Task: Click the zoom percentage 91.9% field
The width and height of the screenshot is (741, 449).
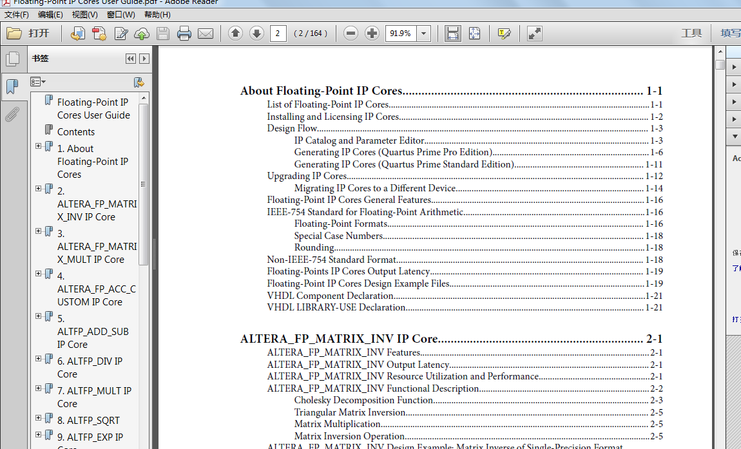Action: (401, 33)
